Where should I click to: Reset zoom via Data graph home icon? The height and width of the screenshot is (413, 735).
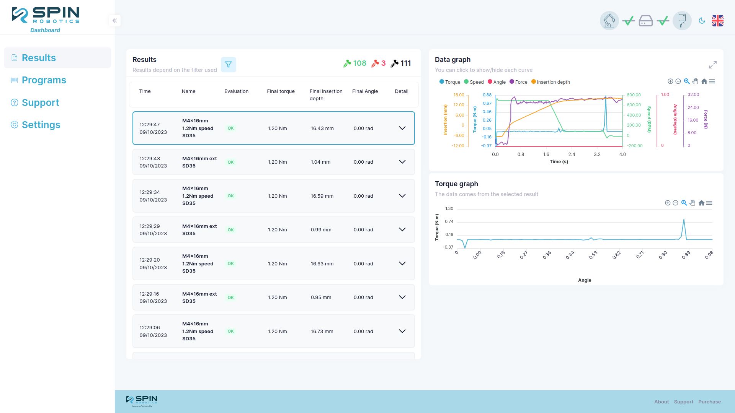704,81
